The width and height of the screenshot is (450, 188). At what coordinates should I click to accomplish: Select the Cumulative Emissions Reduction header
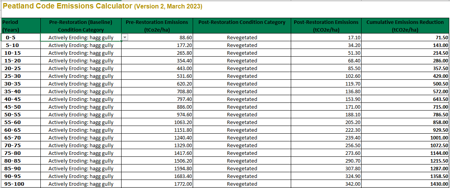click(x=405, y=26)
